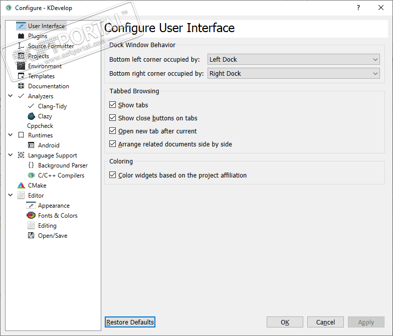This screenshot has height=336, width=393.
Task: Select the Clazy analyzer icon
Action: pos(31,116)
